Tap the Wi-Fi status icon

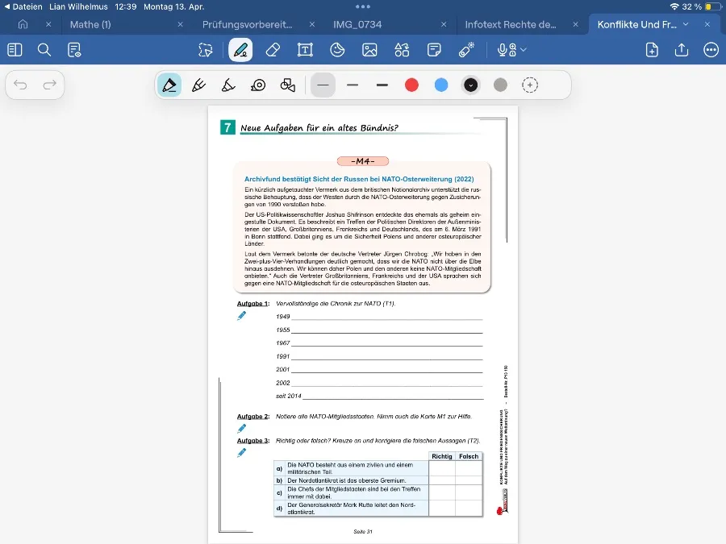674,7
